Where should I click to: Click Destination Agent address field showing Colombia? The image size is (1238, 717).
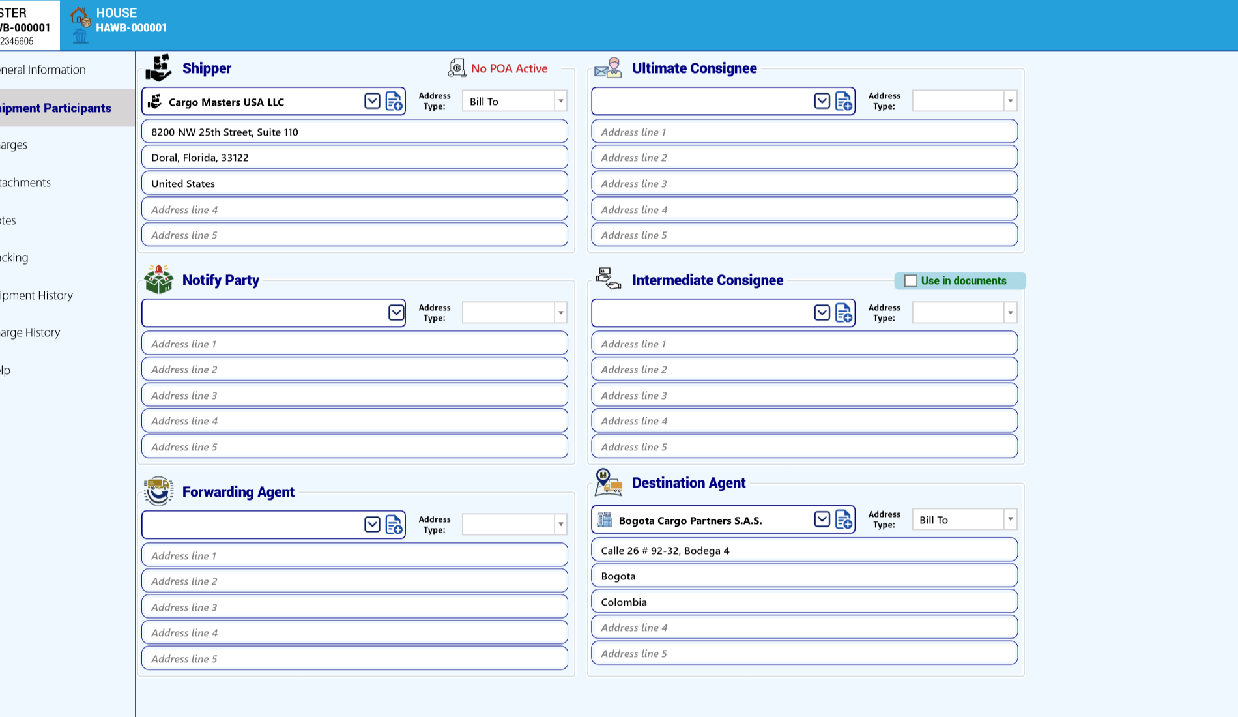click(x=804, y=602)
